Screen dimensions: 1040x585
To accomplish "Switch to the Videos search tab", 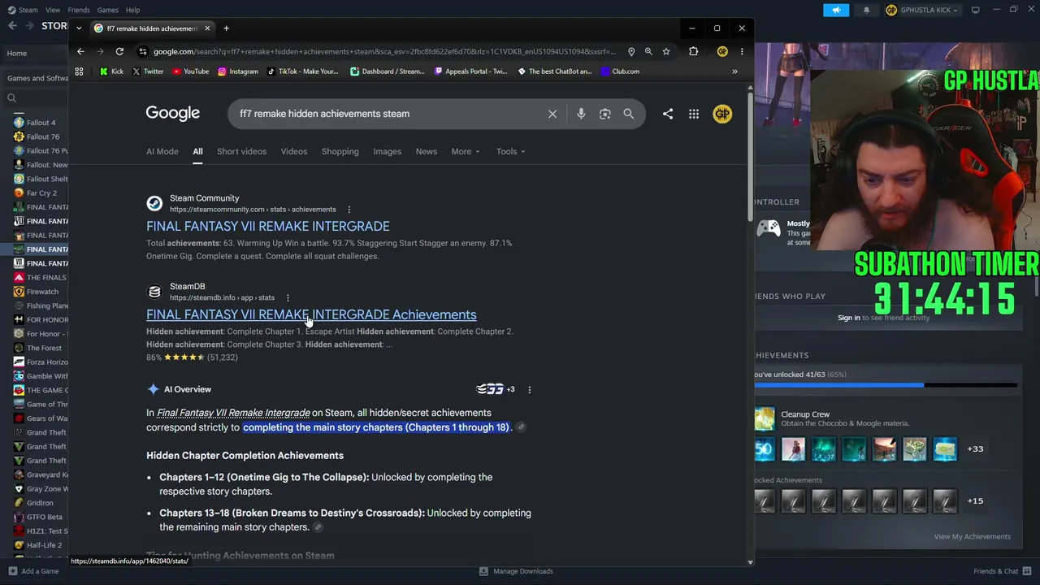I will pyautogui.click(x=294, y=151).
